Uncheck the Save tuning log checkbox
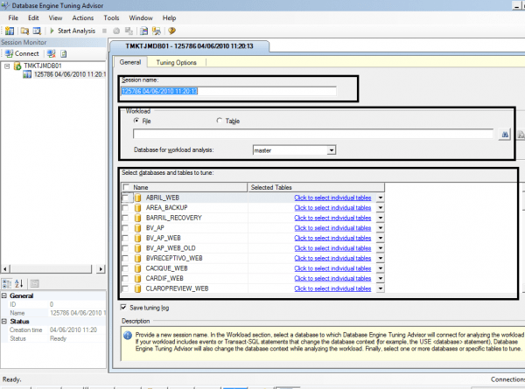The image size is (525, 389). point(123,308)
